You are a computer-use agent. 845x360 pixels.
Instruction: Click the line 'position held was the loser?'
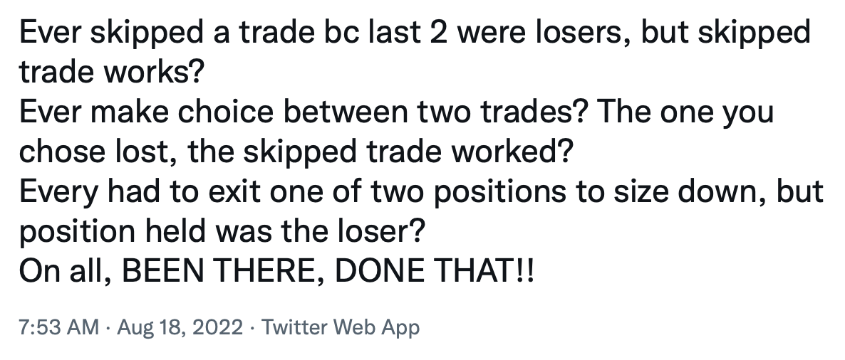222,232
